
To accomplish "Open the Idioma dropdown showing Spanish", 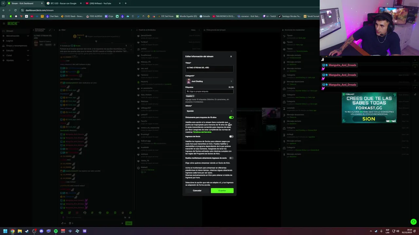I will (x=209, y=111).
